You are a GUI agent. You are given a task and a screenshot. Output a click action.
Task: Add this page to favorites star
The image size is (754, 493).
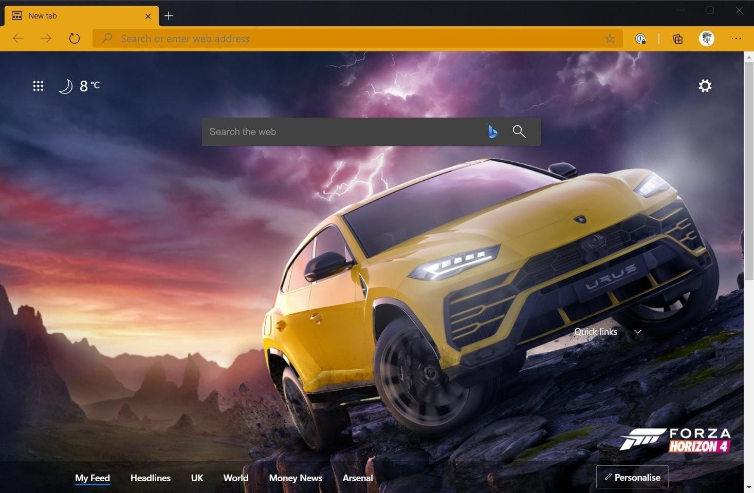pyautogui.click(x=610, y=39)
